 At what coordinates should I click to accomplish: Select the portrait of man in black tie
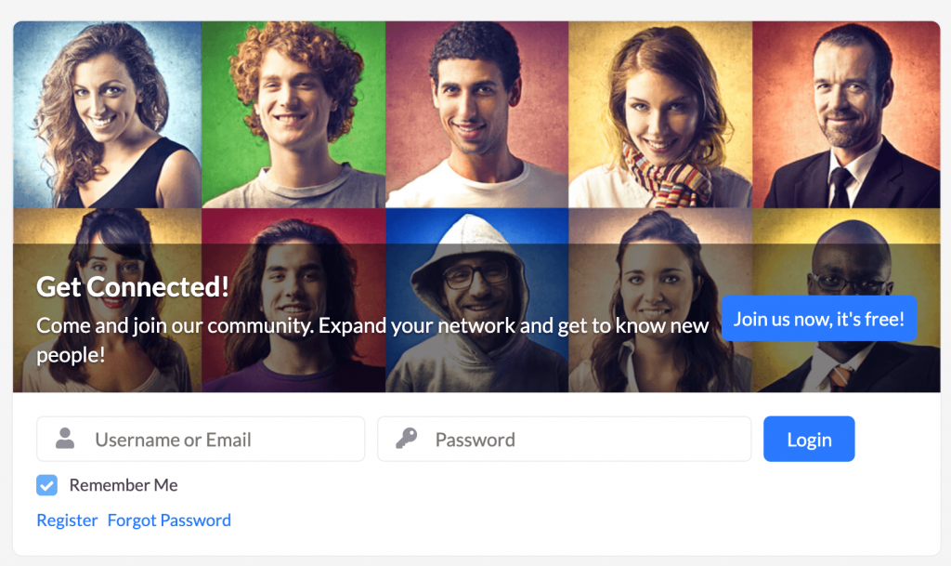tap(847, 114)
